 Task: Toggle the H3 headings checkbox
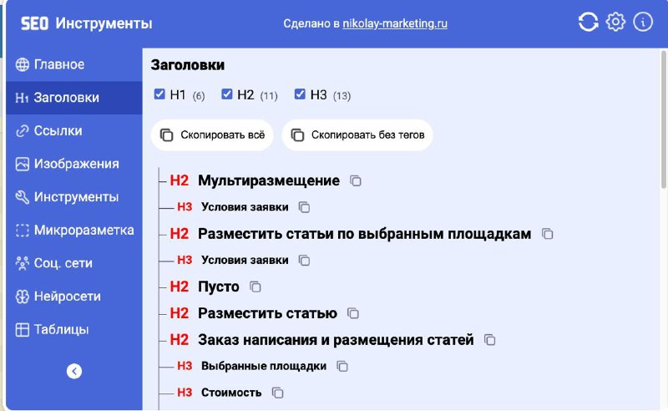(x=300, y=94)
